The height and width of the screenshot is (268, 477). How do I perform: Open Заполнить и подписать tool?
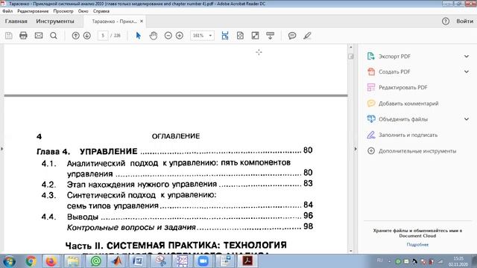click(408, 135)
